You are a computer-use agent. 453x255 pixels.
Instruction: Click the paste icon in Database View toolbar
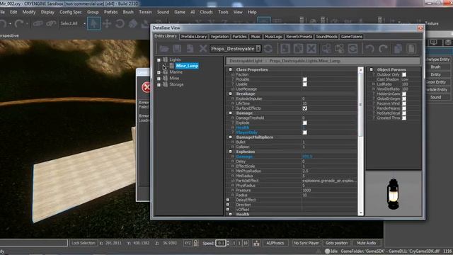(x=411, y=49)
